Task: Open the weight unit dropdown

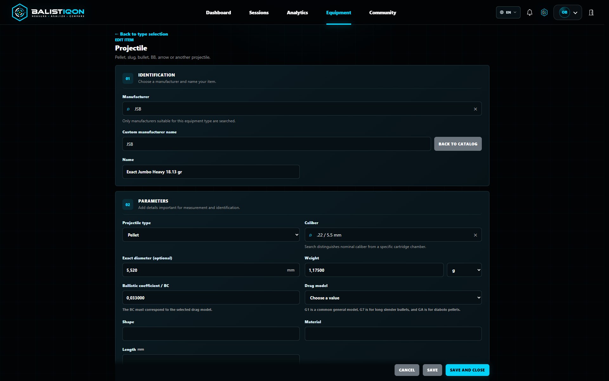Action: 464,270
